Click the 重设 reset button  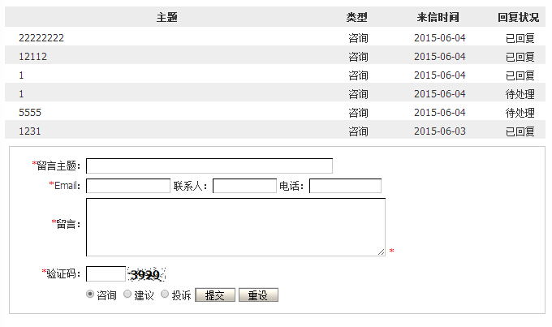[258, 295]
